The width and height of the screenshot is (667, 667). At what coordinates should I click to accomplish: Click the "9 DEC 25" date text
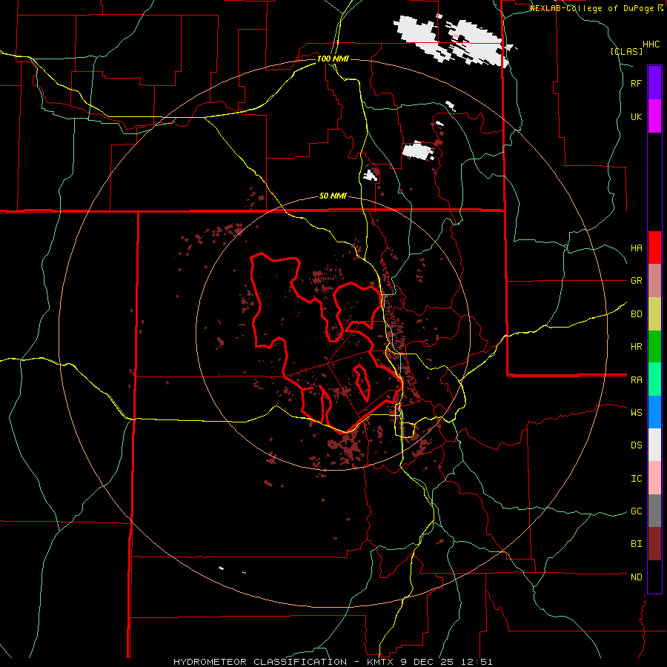tap(426, 662)
